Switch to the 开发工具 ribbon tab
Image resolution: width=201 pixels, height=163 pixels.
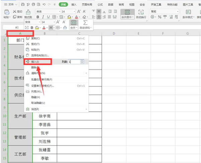coord(156,5)
